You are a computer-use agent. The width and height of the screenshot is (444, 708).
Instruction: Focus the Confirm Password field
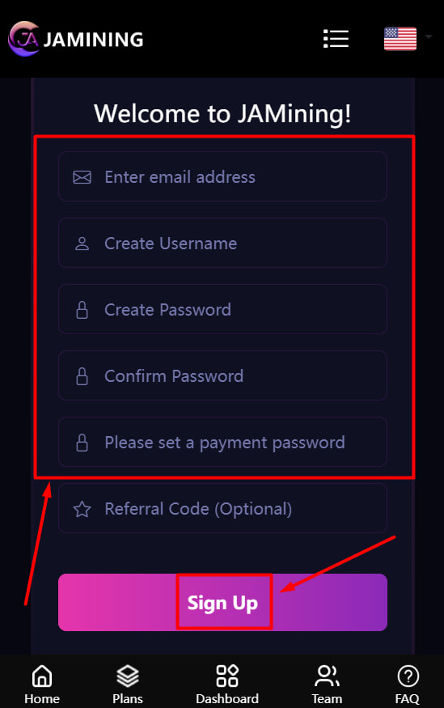222,375
